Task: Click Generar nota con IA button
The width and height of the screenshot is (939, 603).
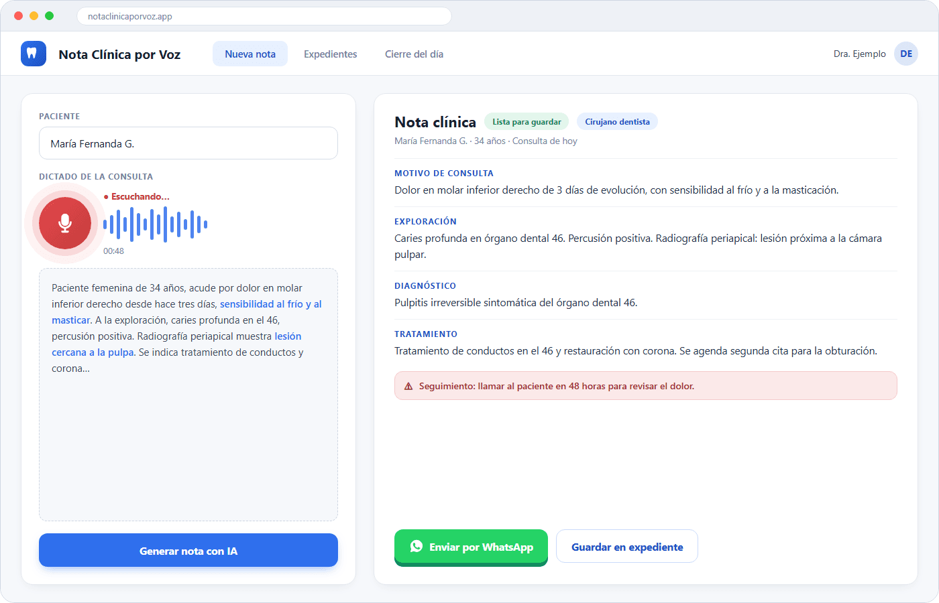Action: 188,551
